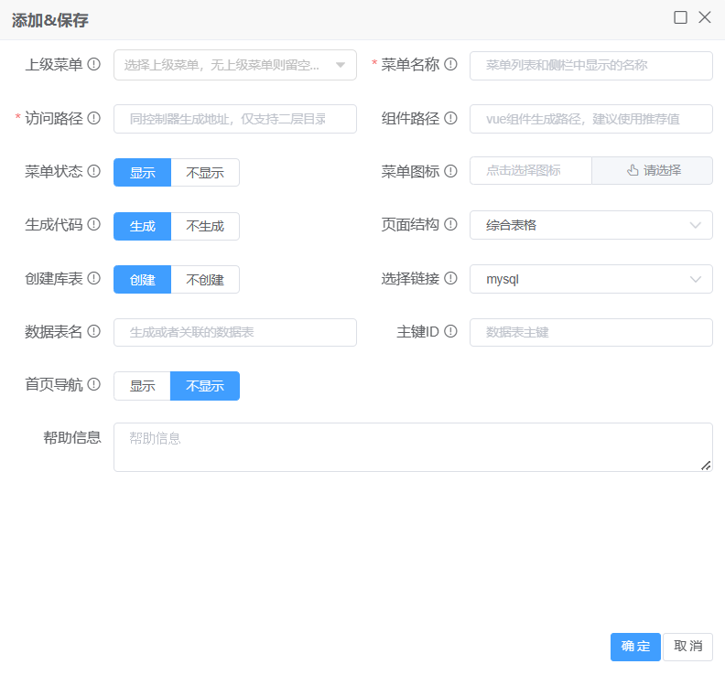Expand the 页面结构 dropdown showing 综合表格

tap(590, 225)
